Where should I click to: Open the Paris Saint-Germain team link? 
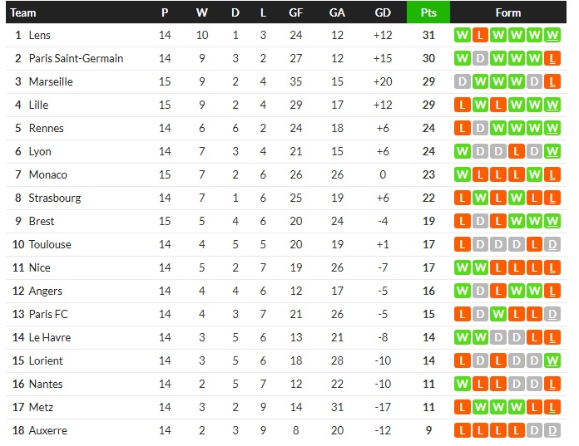pyautogui.click(x=76, y=59)
